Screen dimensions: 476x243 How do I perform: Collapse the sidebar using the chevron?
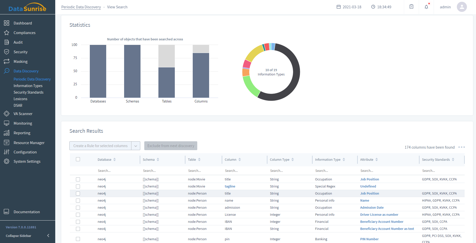[48, 236]
